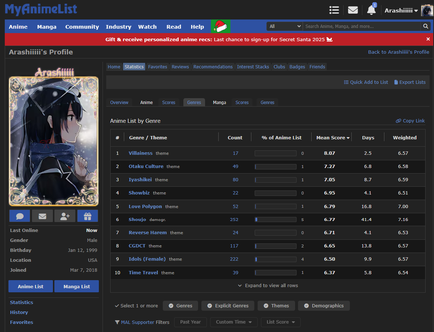The height and width of the screenshot is (332, 434).
Task: Switch to the Home profile tab
Action: pos(114,67)
